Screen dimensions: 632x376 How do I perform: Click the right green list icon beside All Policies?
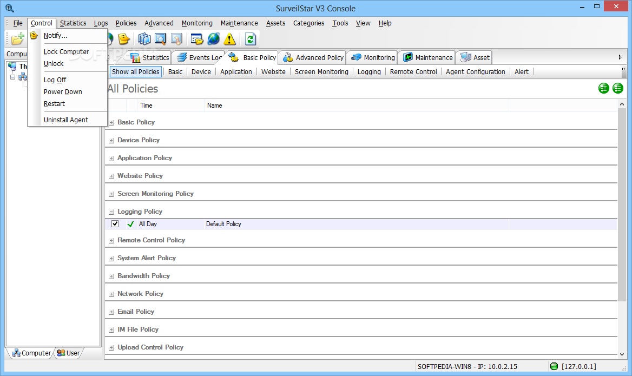[617, 88]
